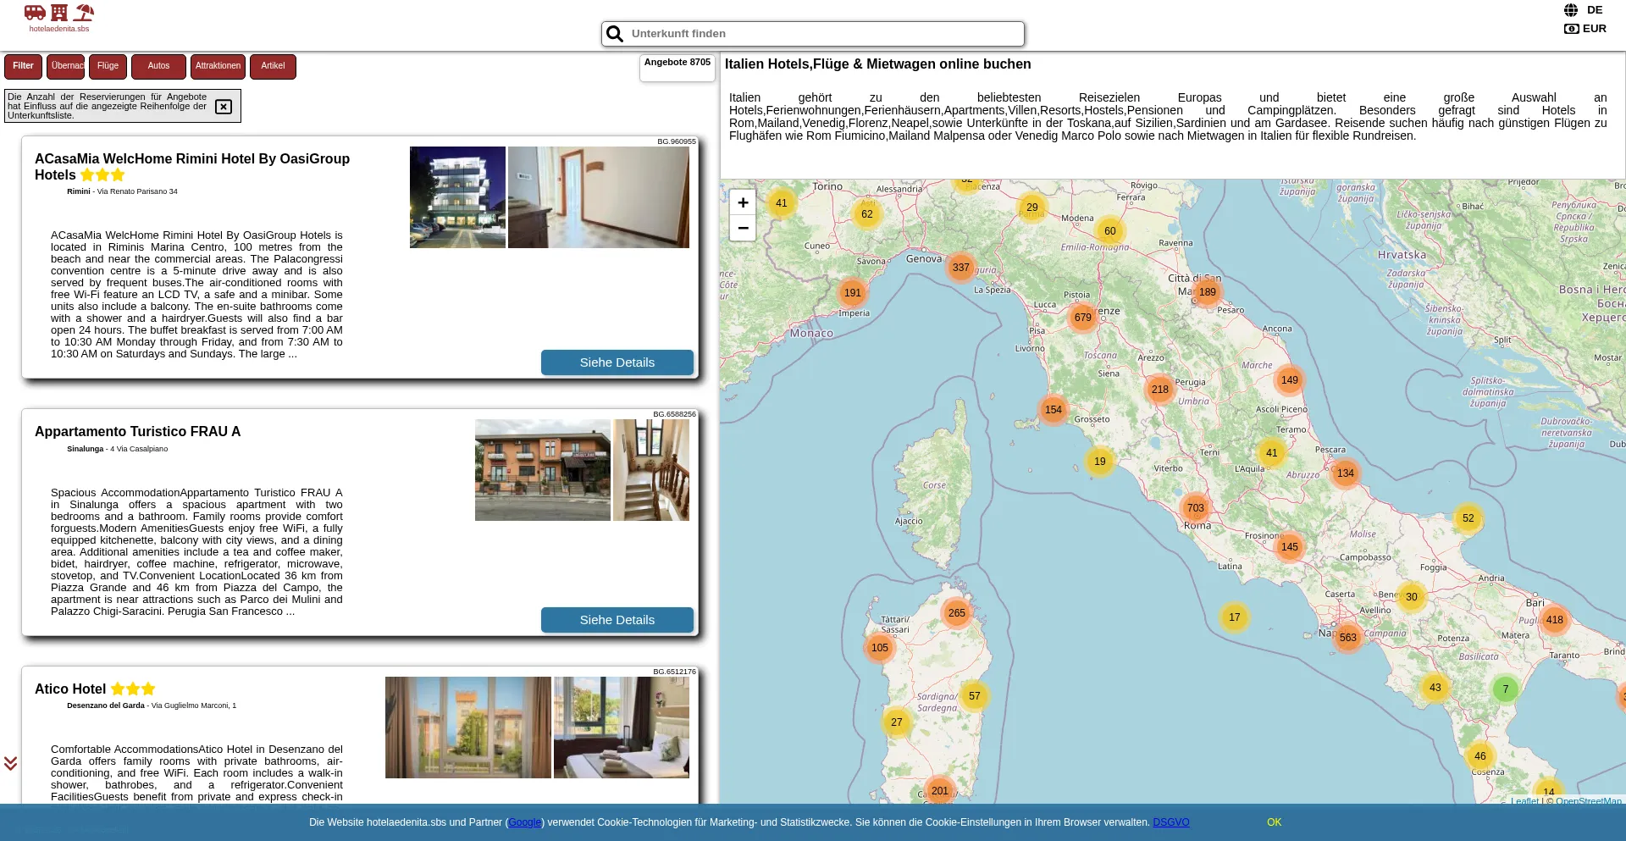1626x841 pixels.
Task: Click the 418 map cluster near Bari
Action: (x=1555, y=620)
